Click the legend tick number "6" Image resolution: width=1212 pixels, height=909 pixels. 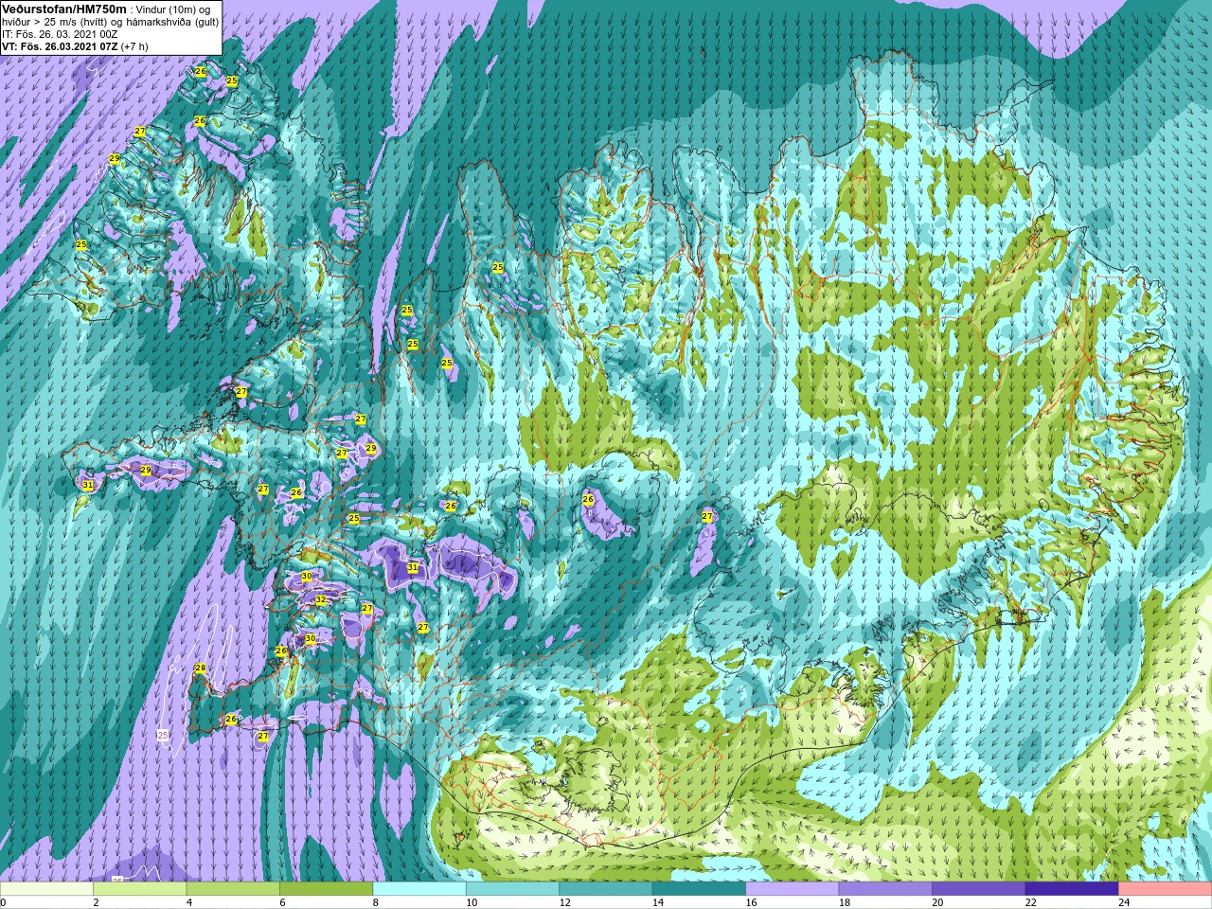(x=282, y=903)
